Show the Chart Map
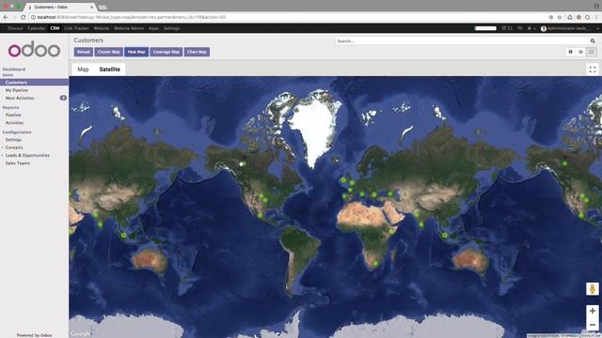This screenshot has height=338, width=602. (197, 52)
